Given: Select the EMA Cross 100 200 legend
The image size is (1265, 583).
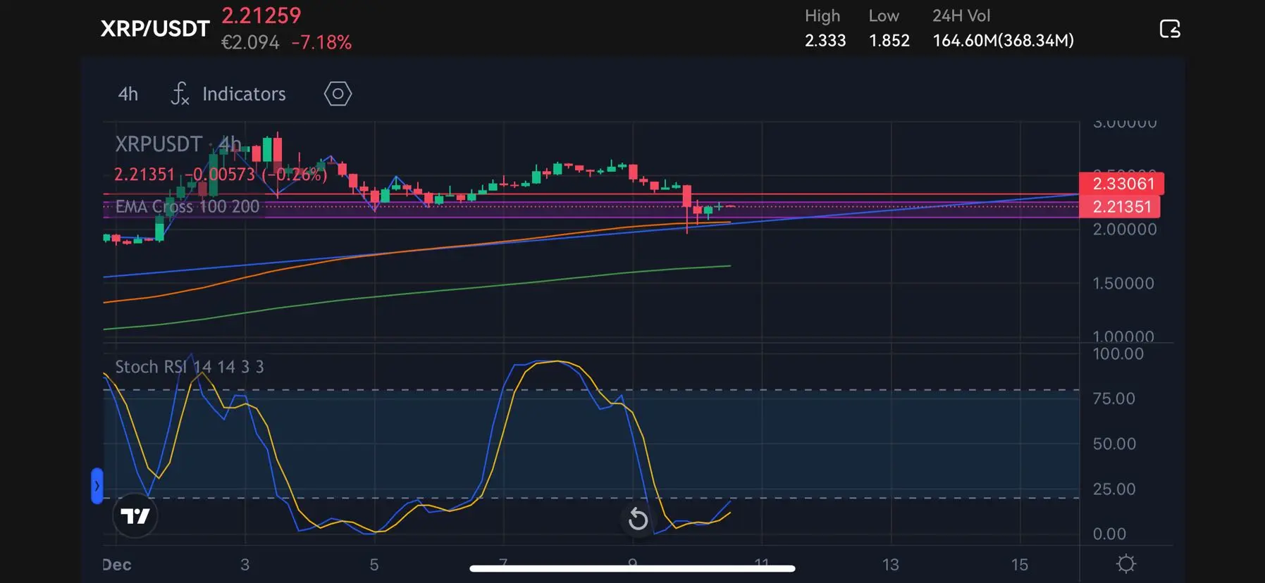Looking at the screenshot, I should point(187,206).
